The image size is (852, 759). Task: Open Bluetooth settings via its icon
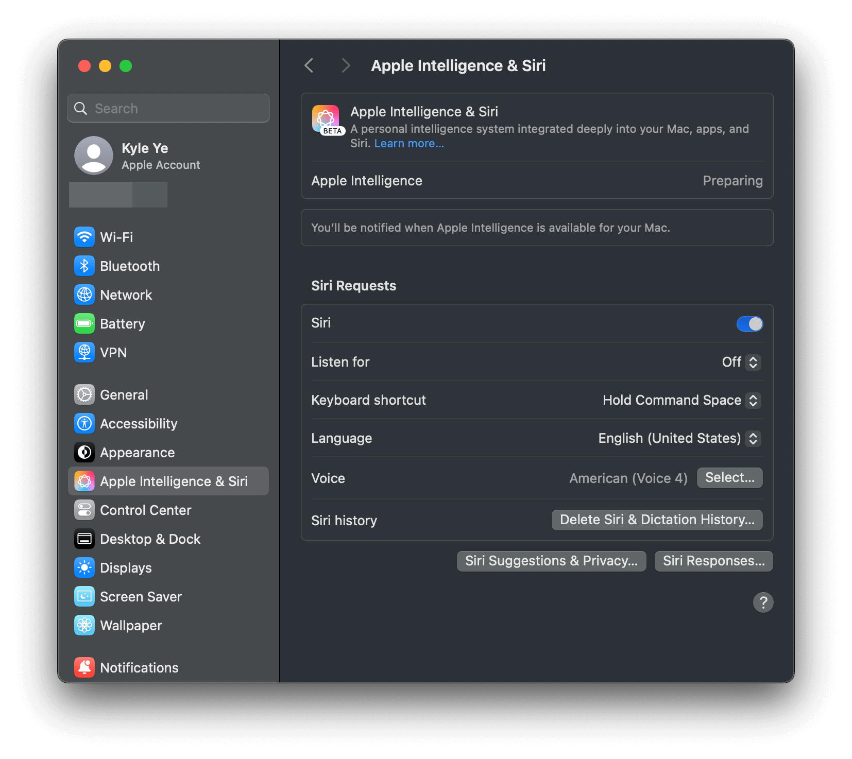(x=84, y=266)
